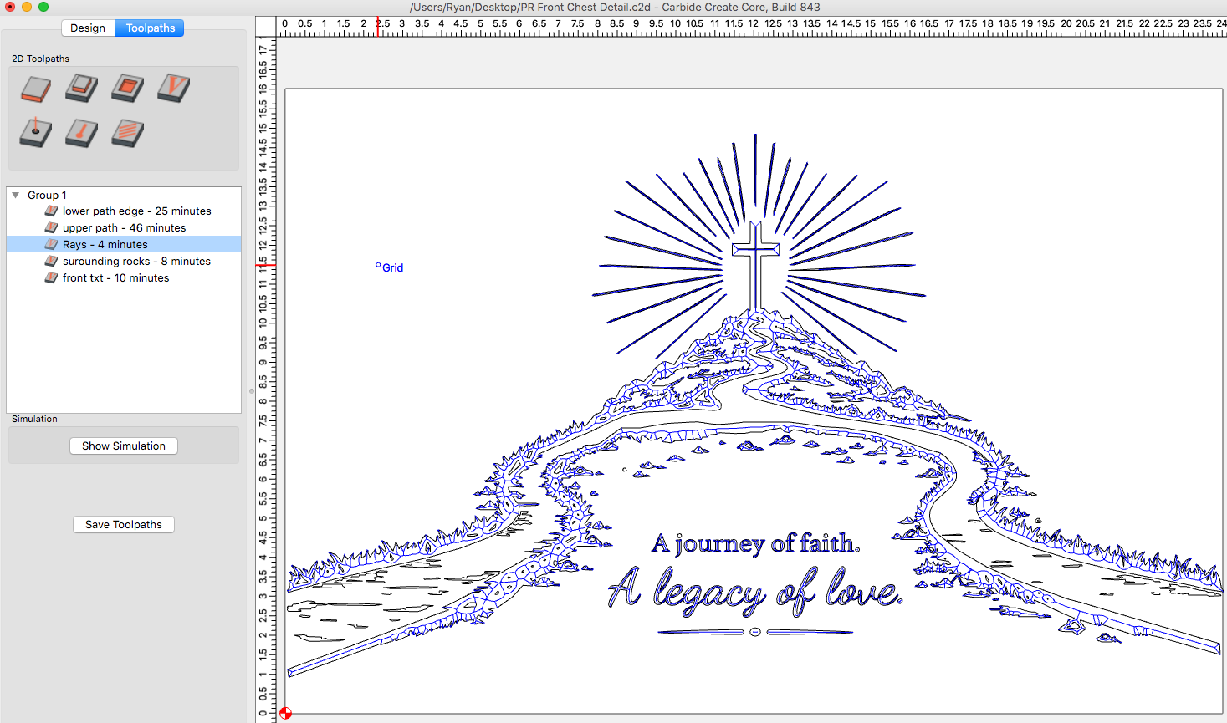The height and width of the screenshot is (723, 1227).
Task: Click the Grid marker on the canvas
Action: [390, 267]
